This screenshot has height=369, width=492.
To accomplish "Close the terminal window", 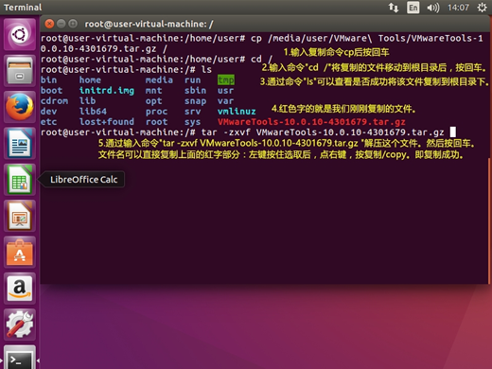I will click(x=49, y=24).
